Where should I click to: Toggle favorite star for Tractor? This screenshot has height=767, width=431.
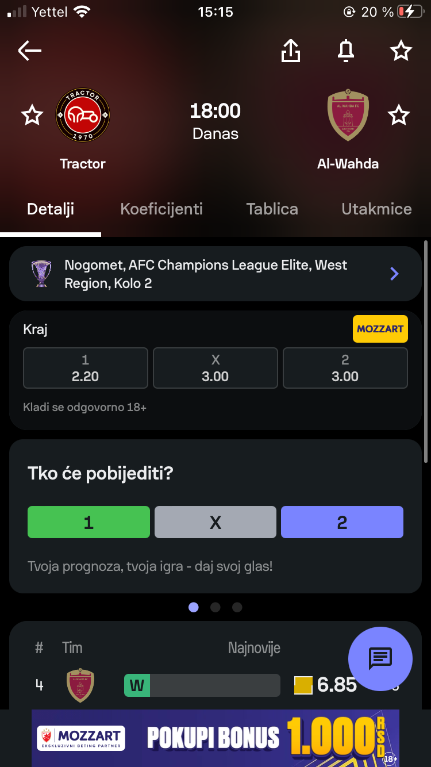32,116
